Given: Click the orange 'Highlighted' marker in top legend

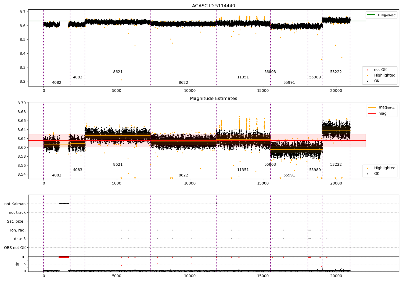Looking at the screenshot, I should (x=368, y=75).
